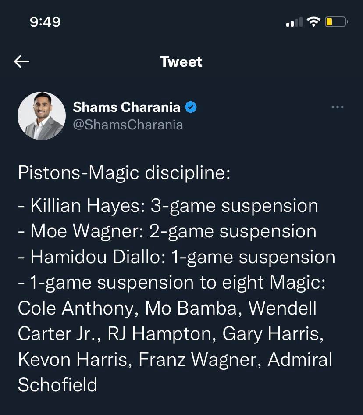This screenshot has height=415, width=363.
Task: Tap the Wi-Fi icon in status bar
Action: coord(313,21)
